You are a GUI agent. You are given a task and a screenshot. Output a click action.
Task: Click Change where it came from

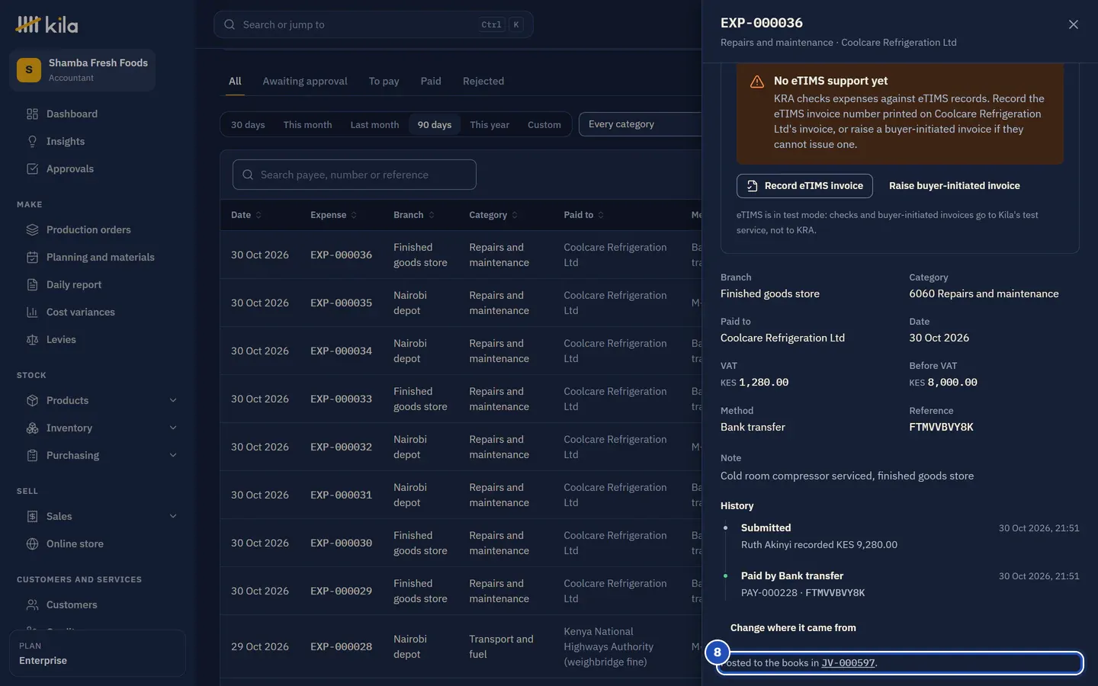point(793,628)
